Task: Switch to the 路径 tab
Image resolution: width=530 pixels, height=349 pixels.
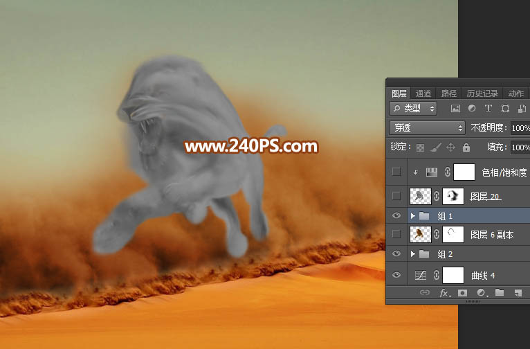Action: (449, 93)
